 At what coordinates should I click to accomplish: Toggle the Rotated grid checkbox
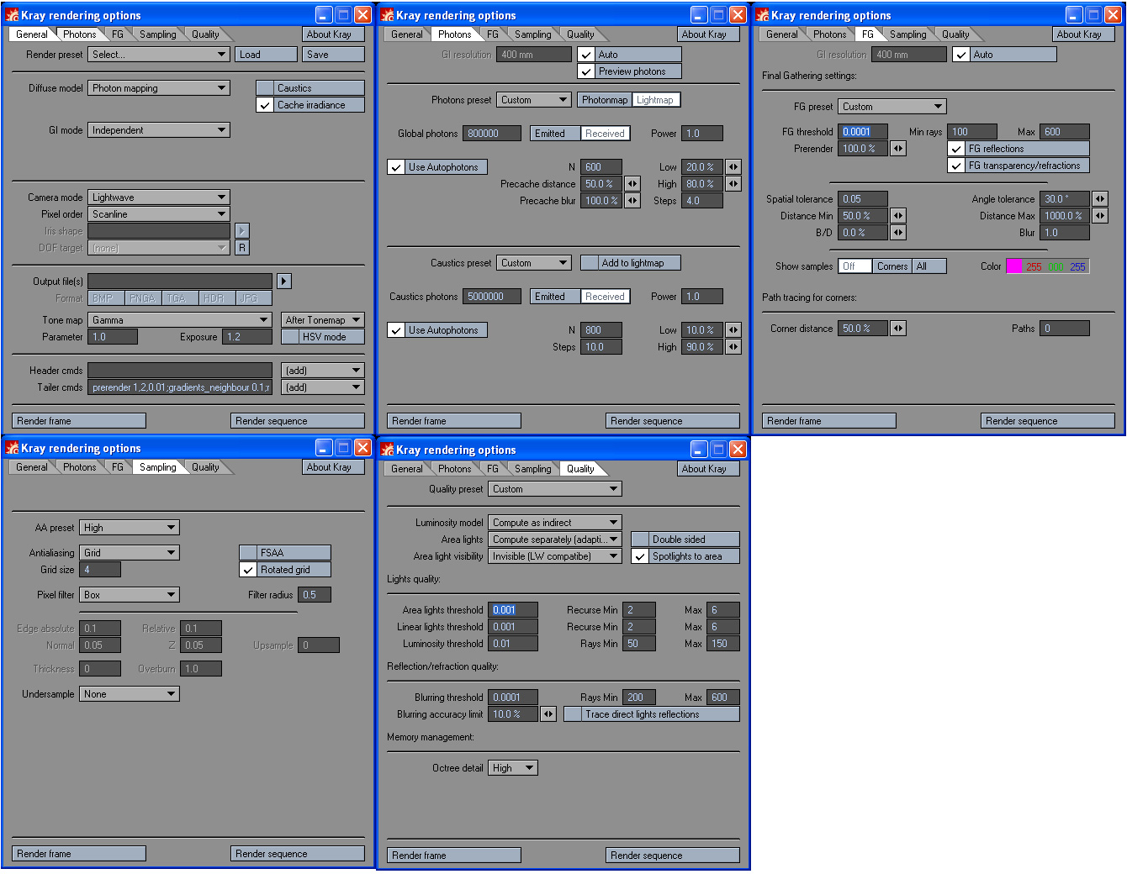248,570
